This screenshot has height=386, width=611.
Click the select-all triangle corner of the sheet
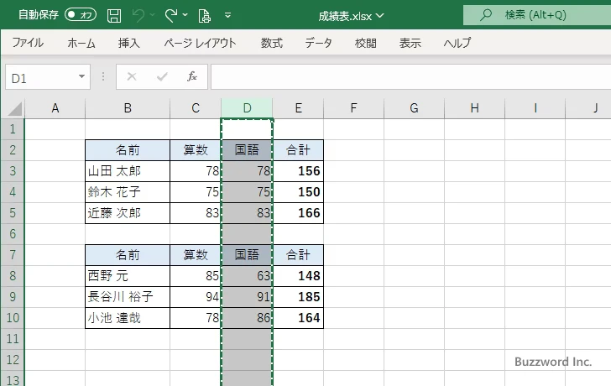tap(14, 109)
